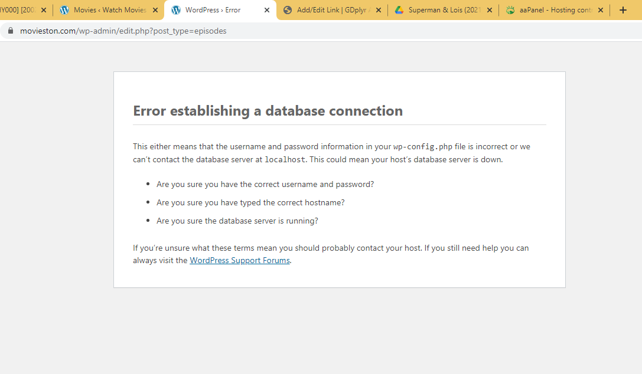Close the Superman & Lois tab
Image resolution: width=642 pixels, height=374 pixels.
click(x=490, y=10)
